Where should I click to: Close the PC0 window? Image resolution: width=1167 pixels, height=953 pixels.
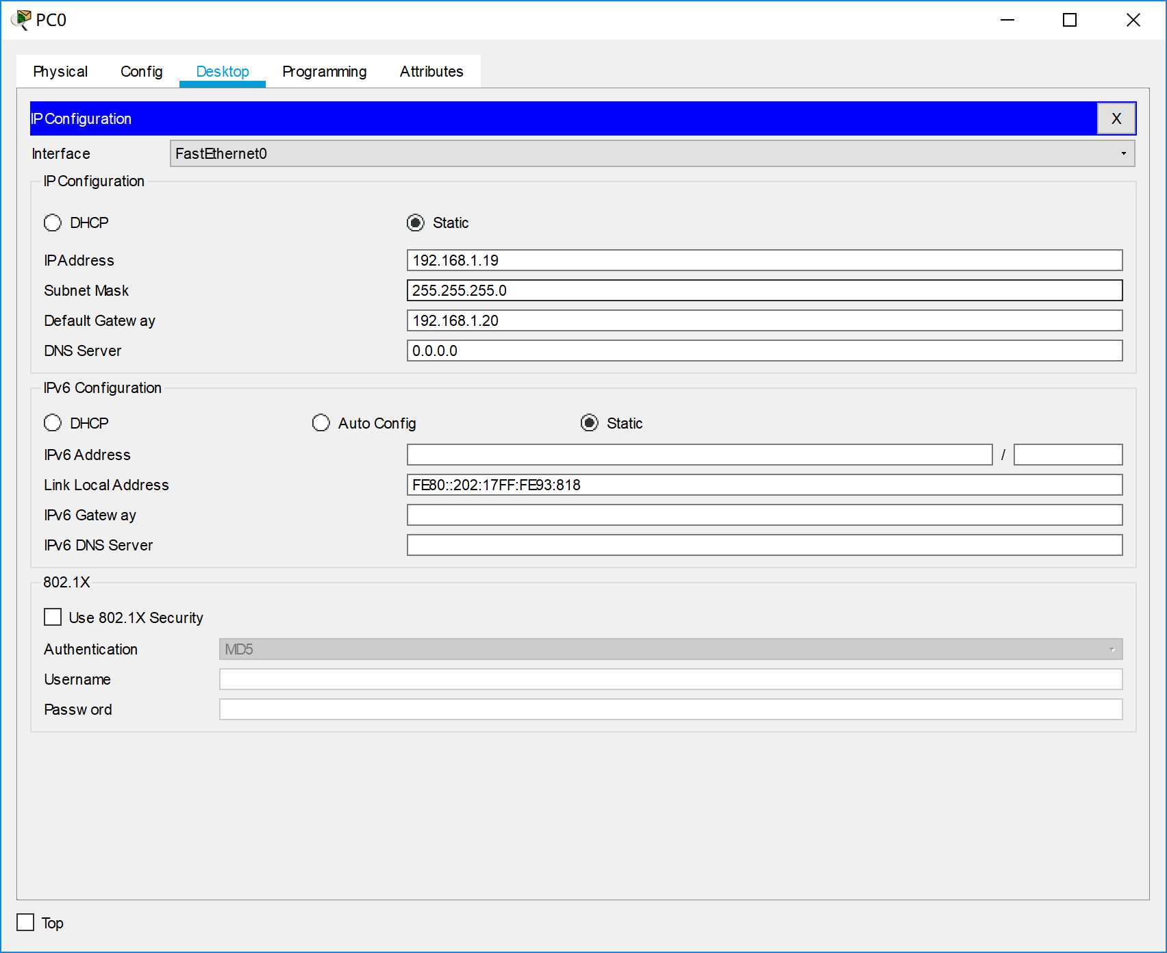(1133, 20)
